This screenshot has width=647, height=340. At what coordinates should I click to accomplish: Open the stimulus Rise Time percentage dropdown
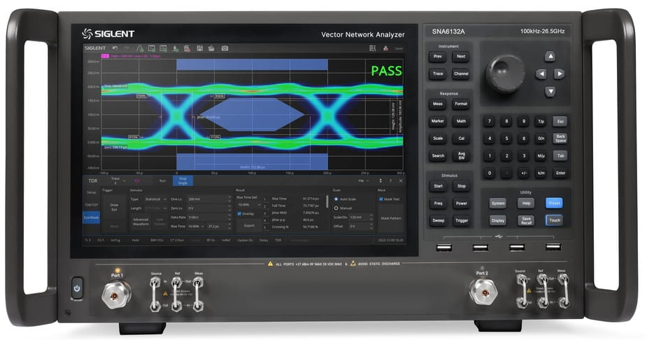(x=196, y=226)
